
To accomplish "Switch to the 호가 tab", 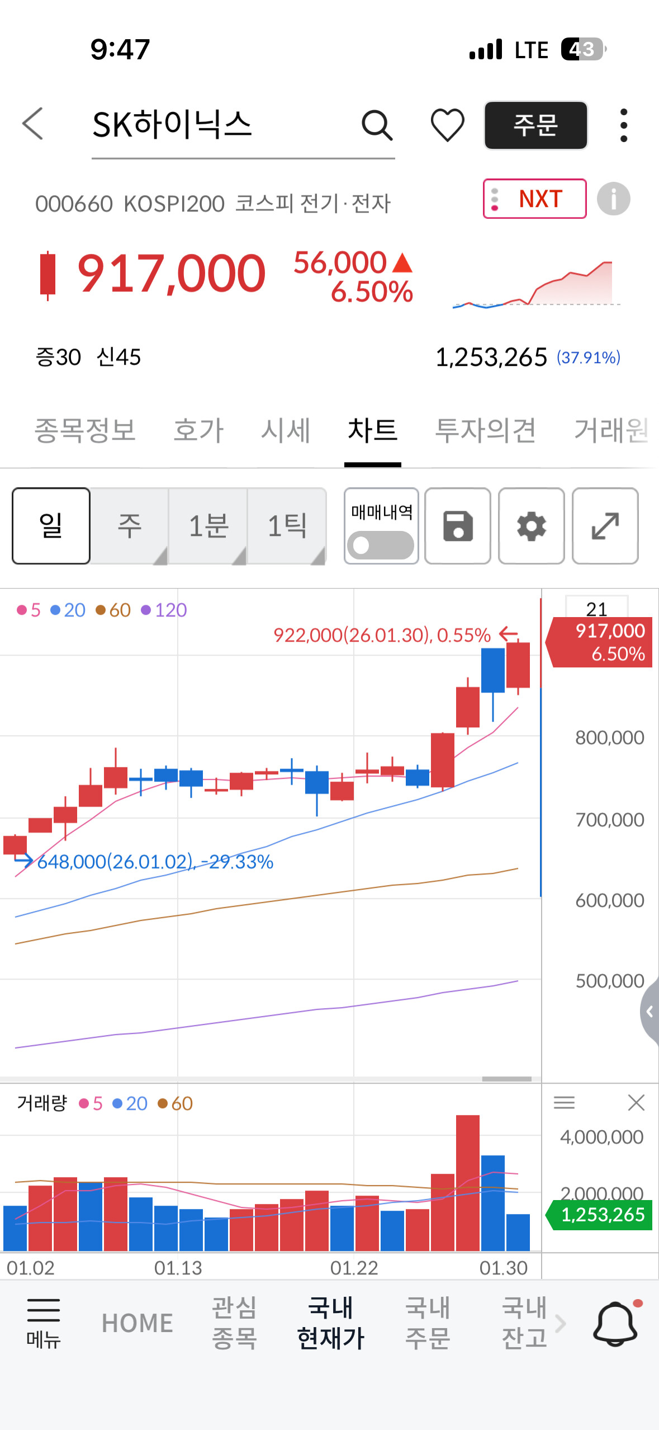I will (x=198, y=430).
